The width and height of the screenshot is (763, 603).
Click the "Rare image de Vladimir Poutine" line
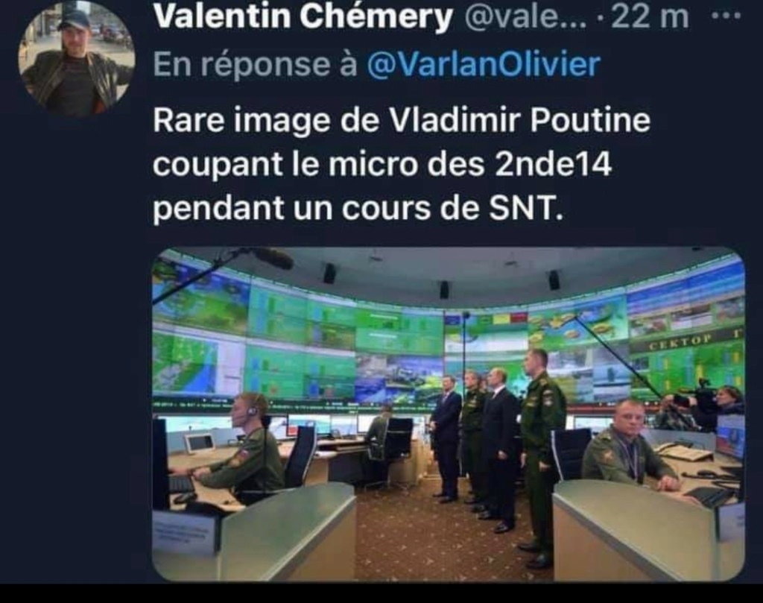(x=402, y=120)
